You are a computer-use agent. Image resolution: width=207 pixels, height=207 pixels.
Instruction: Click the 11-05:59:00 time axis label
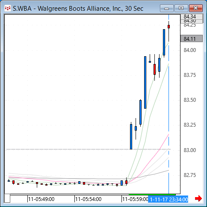[135, 199]
